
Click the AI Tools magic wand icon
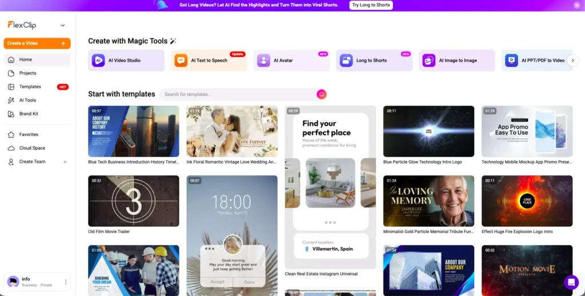[11, 100]
